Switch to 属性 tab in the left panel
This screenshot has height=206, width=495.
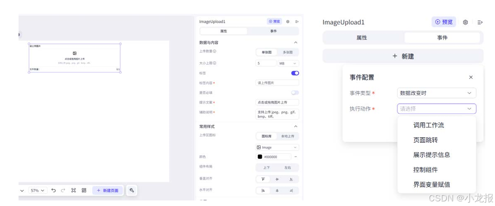pos(223,31)
